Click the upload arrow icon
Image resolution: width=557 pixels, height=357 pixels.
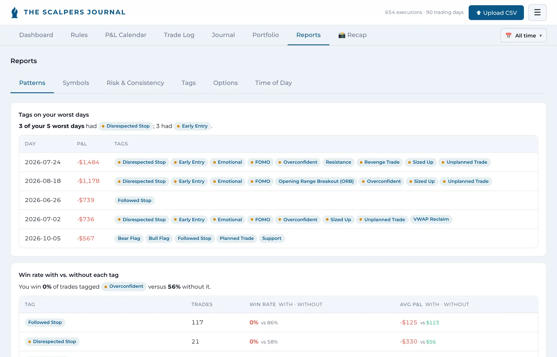click(479, 13)
